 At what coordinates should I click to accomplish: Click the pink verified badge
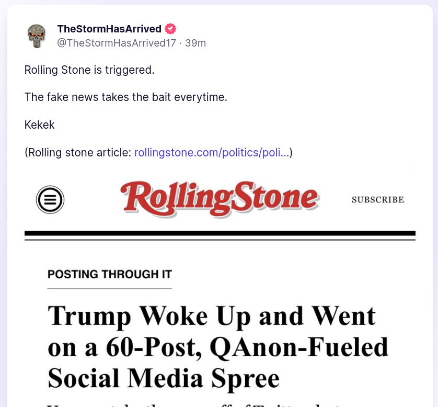click(170, 29)
